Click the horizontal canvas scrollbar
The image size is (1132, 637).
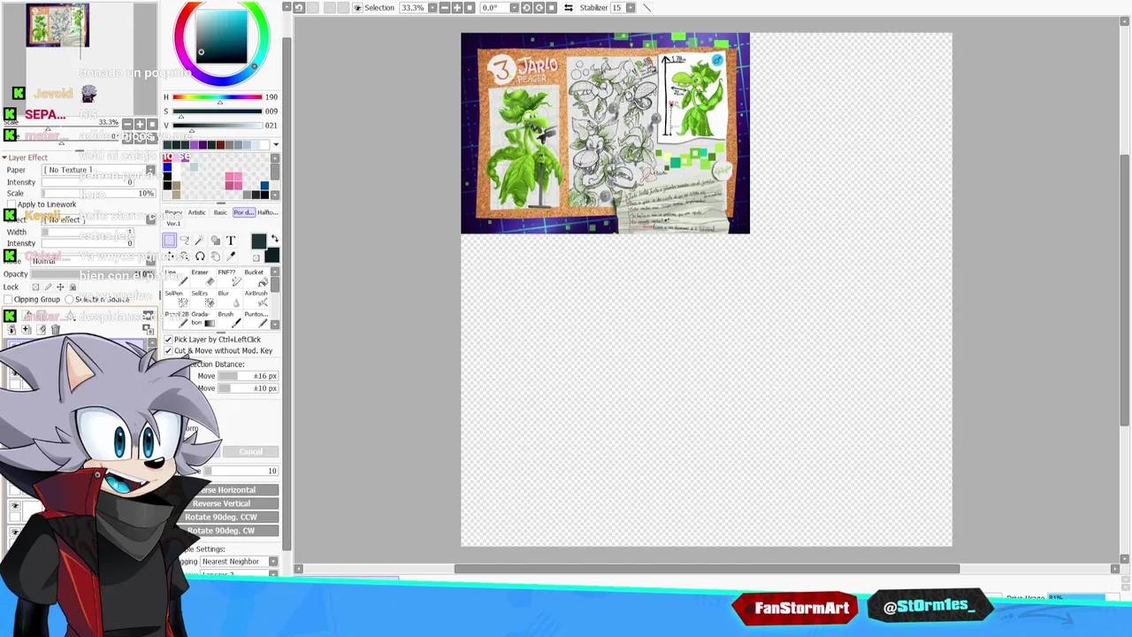point(707,569)
